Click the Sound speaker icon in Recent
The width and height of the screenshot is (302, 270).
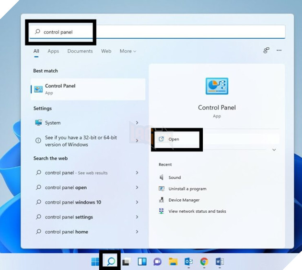pyautogui.click(x=162, y=177)
